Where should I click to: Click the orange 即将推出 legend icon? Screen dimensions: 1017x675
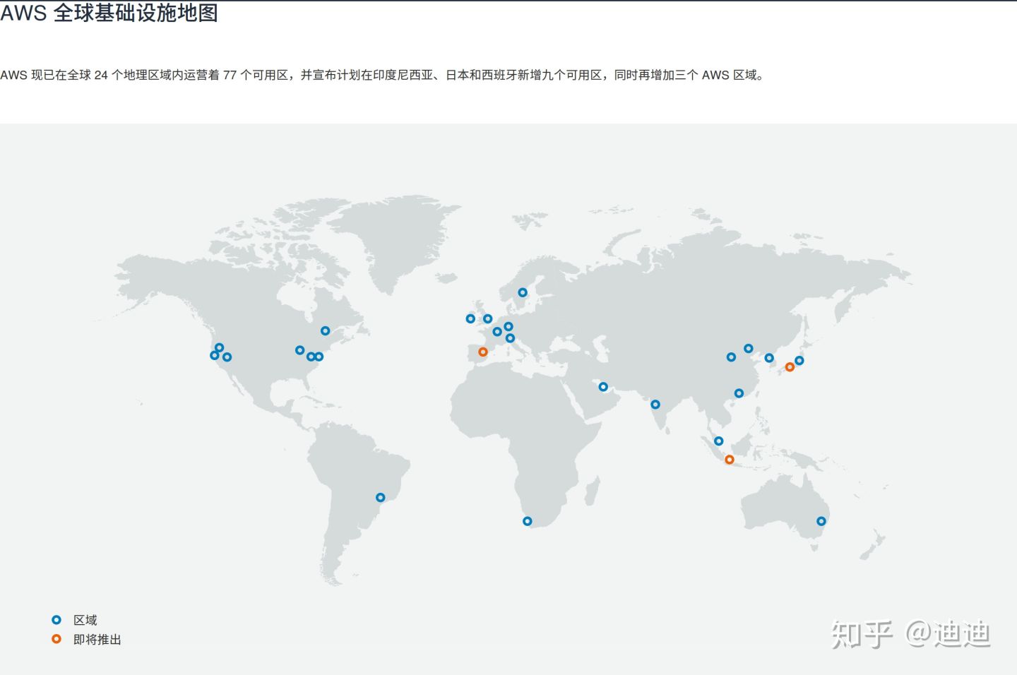click(x=56, y=639)
